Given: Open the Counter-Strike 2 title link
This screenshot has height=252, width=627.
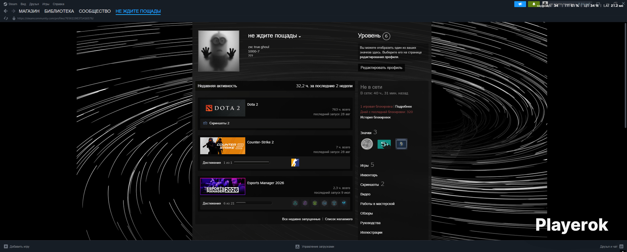Looking at the screenshot, I should tap(260, 142).
